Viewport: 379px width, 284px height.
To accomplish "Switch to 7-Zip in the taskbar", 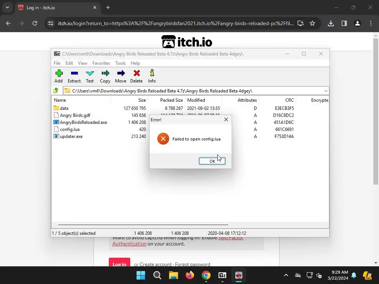I will point(222,275).
